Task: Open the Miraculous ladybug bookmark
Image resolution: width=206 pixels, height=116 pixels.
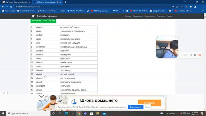Action: pyautogui.click(x=184, y=11)
